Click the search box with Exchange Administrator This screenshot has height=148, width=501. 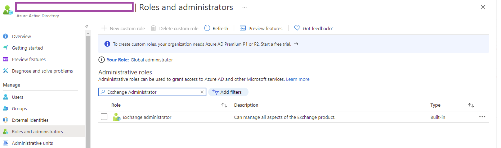click(x=152, y=92)
